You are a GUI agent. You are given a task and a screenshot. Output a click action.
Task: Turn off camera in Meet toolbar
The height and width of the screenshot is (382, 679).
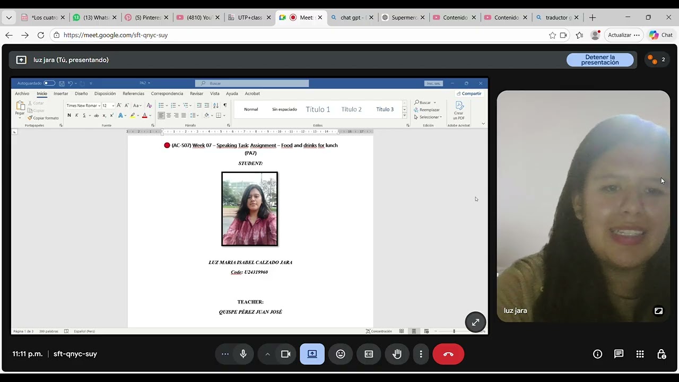285,354
